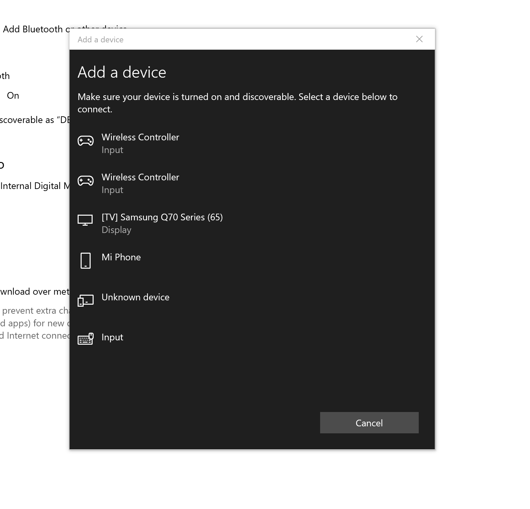Choose the Unknown device entry

tap(252, 303)
